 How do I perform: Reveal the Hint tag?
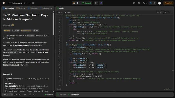(x=36, y=30)
